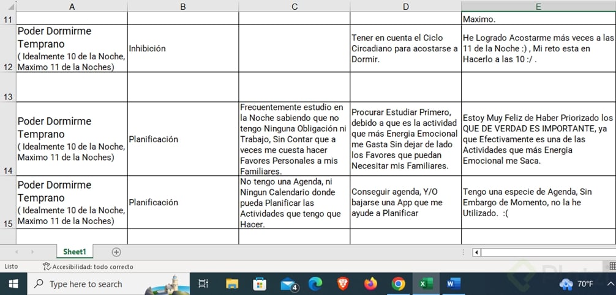This screenshot has height=295, width=616.
Task: Switch to the Word taskbar icon
Action: [454, 284]
